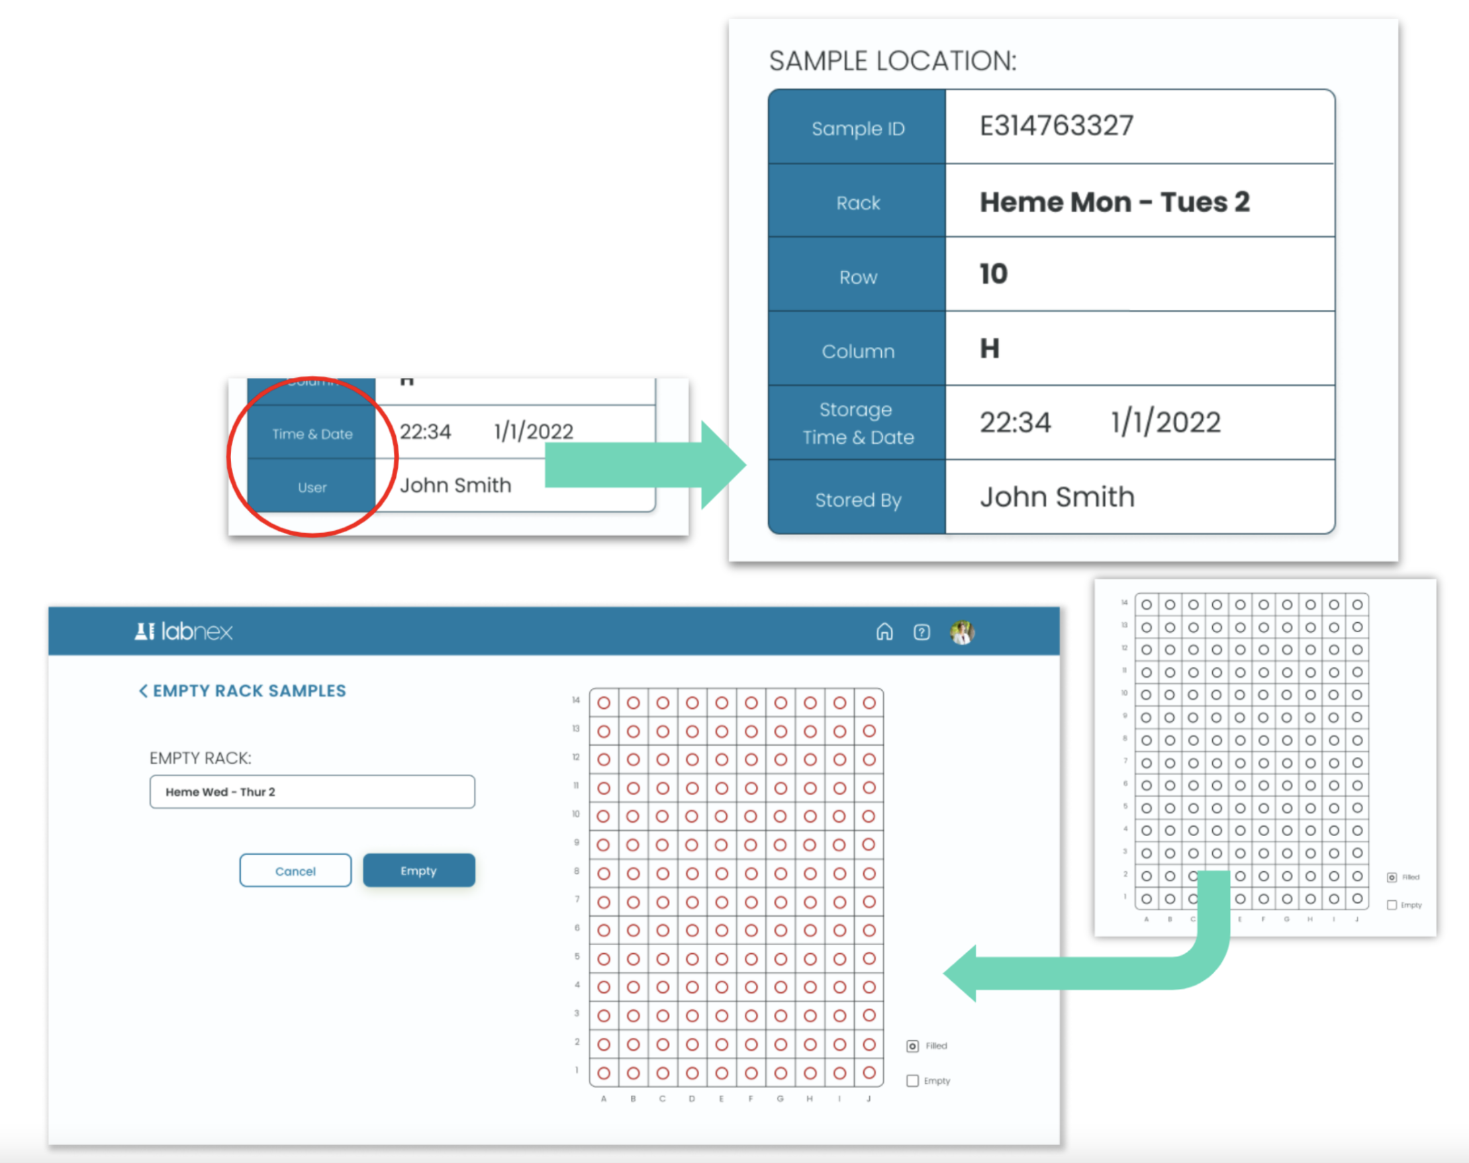Image resolution: width=1469 pixels, height=1163 pixels.
Task: Toggle Filled checkbox in small rack preview
Action: 1392,877
